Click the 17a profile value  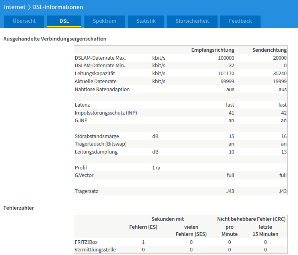coord(156,167)
